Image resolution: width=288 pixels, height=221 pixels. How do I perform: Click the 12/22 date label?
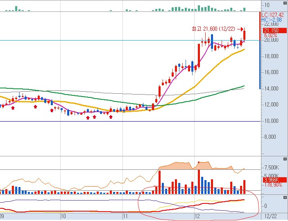click(x=271, y=216)
